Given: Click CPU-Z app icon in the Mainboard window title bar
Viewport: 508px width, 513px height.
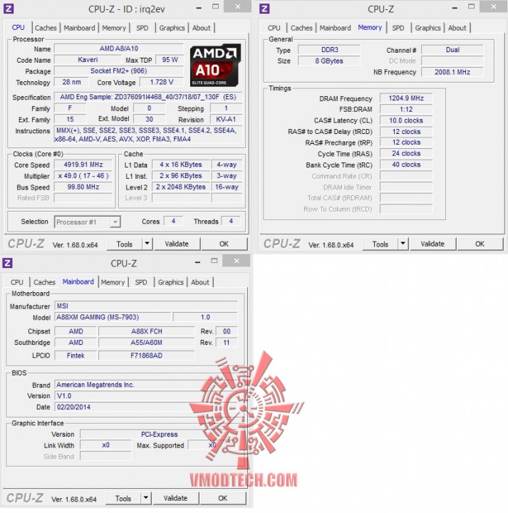Looking at the screenshot, I should pyautogui.click(x=8, y=263).
